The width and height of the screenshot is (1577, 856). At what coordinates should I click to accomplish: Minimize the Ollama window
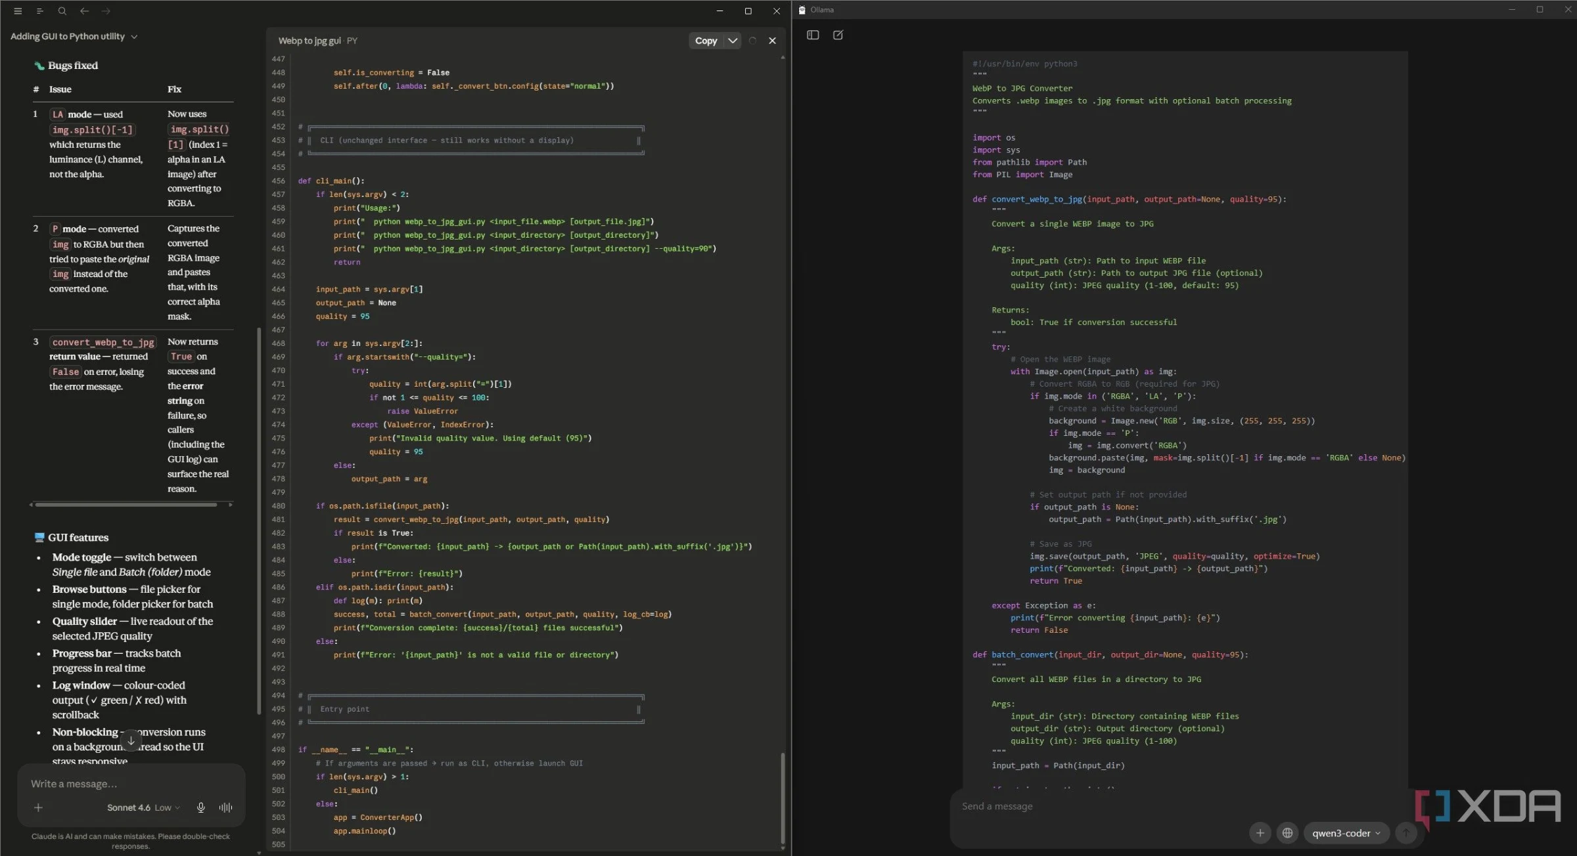[1512, 10]
